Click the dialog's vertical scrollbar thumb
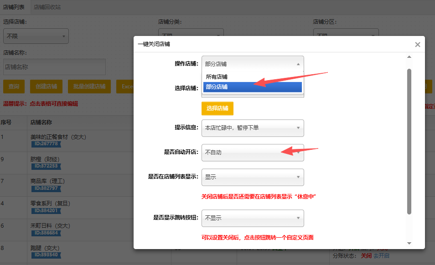This screenshot has width=435, height=265. (x=409, y=141)
